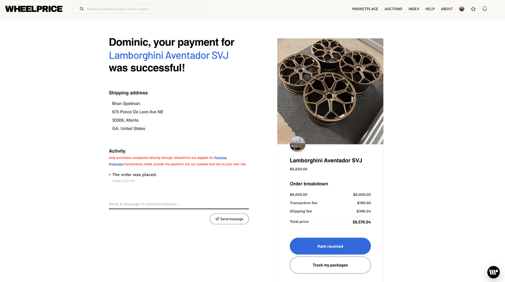Click the search input field
This screenshot has width=505, height=282.
point(139,8)
